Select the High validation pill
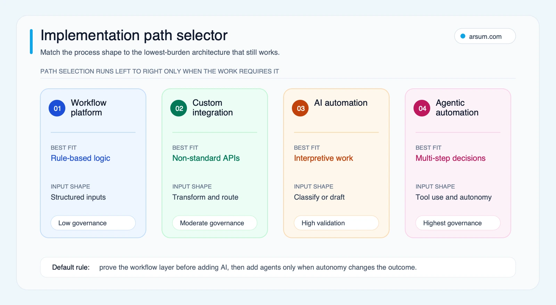556x305 pixels. [336, 223]
